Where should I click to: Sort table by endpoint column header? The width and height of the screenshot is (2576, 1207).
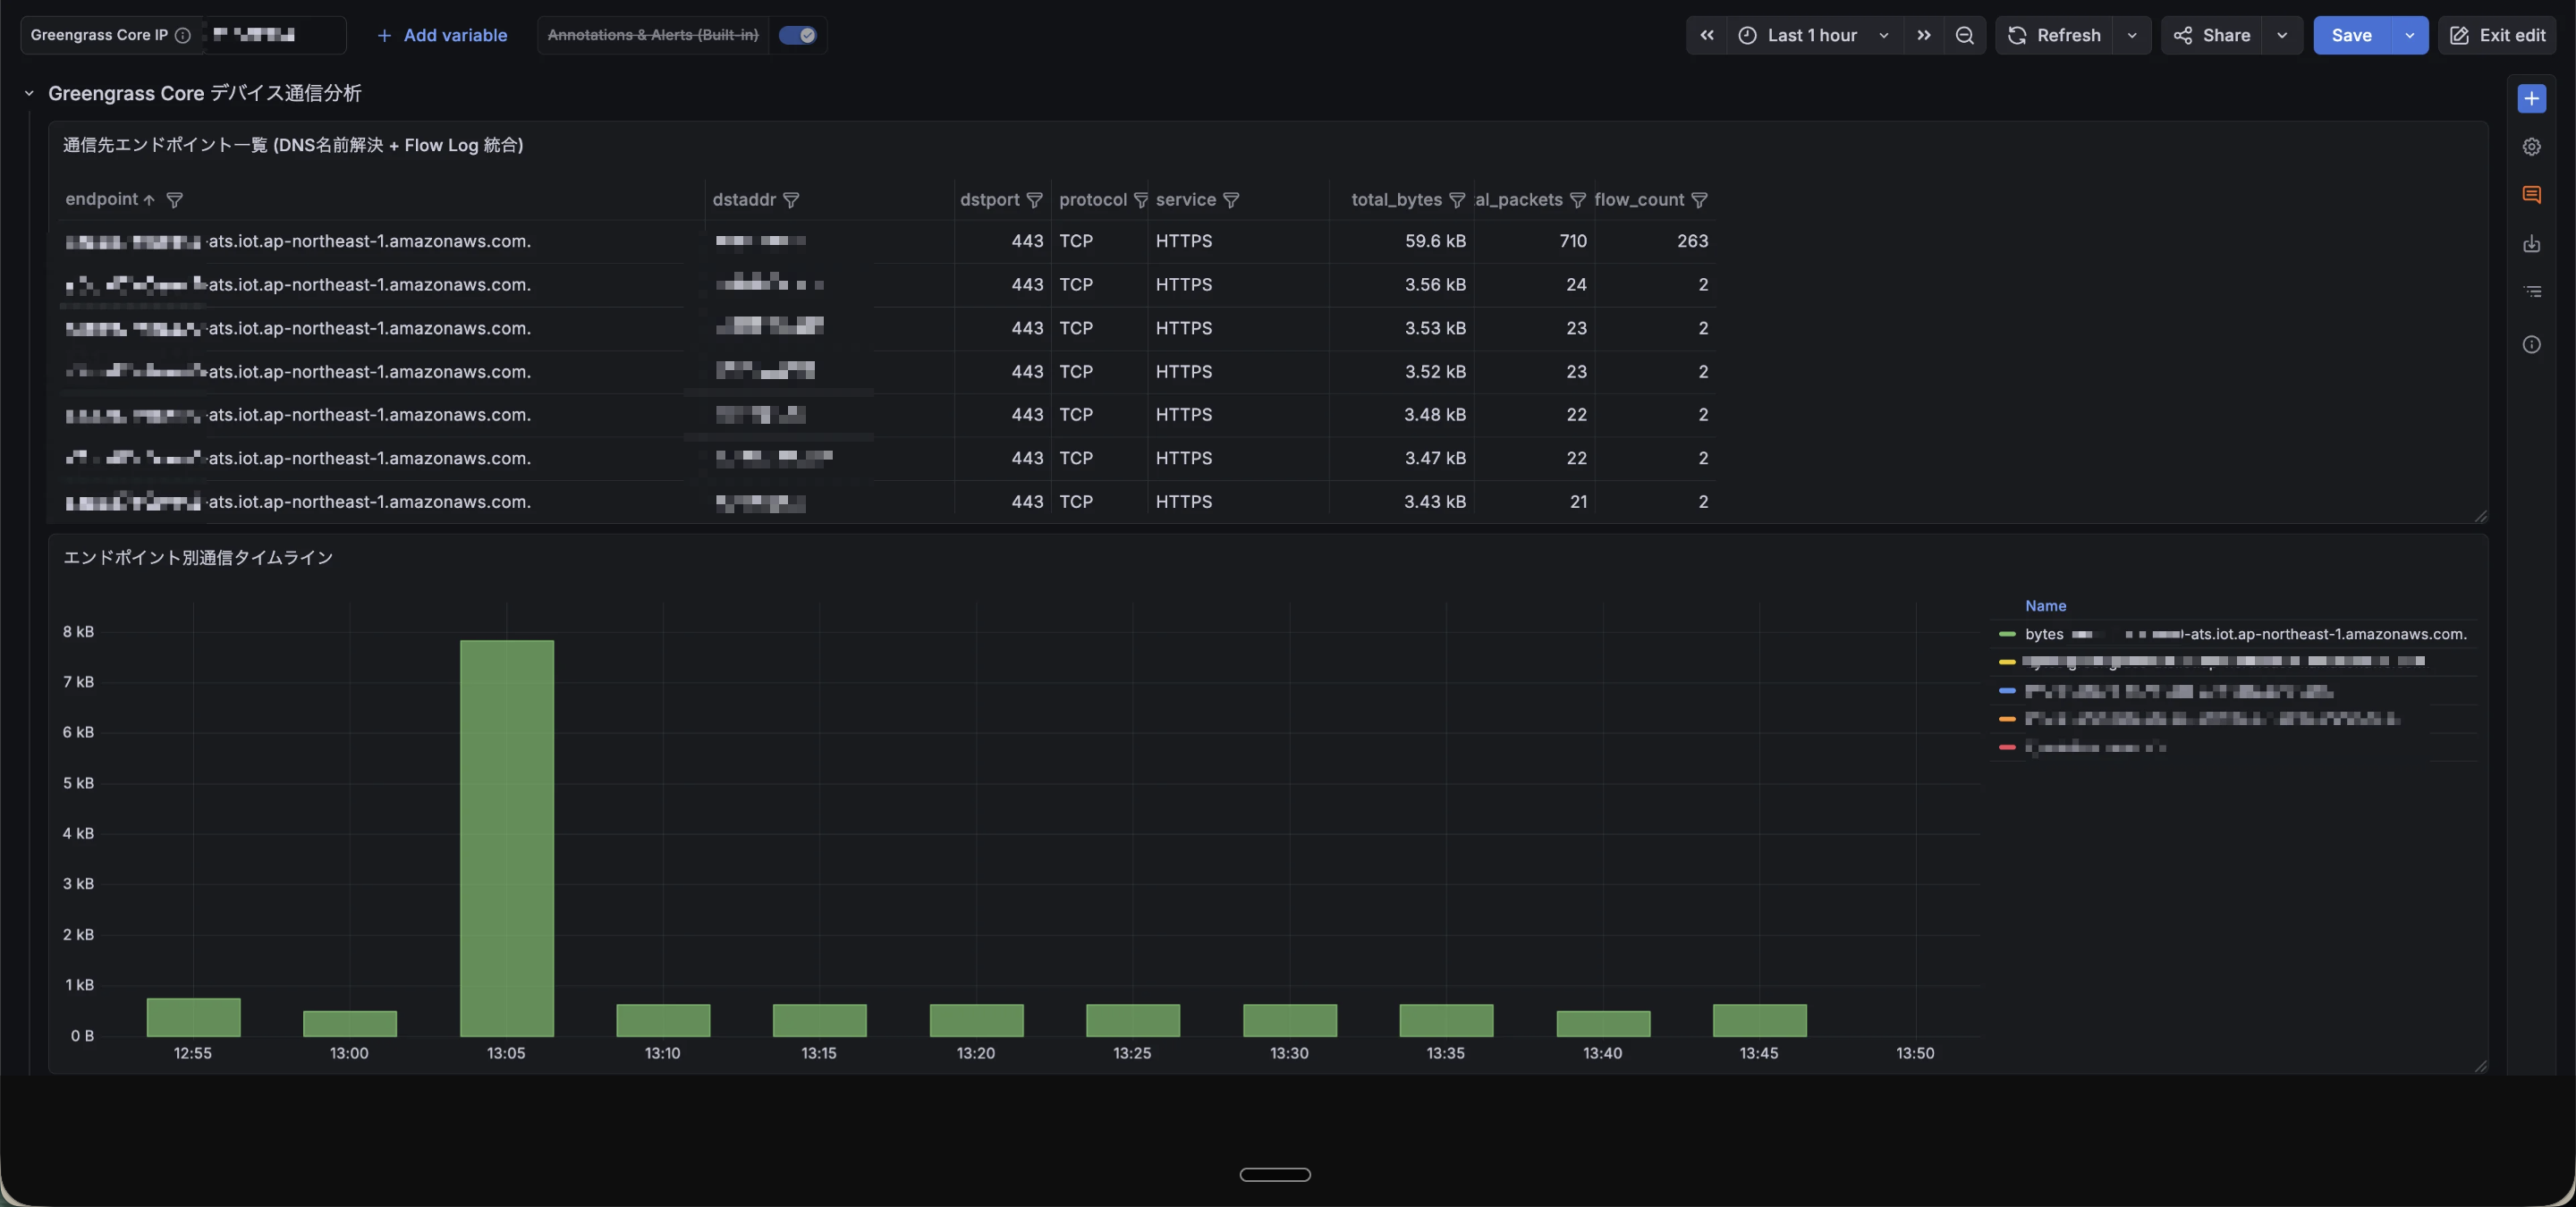coord(101,198)
